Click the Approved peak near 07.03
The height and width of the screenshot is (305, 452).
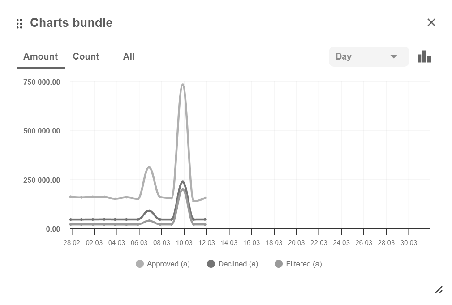[x=149, y=168]
